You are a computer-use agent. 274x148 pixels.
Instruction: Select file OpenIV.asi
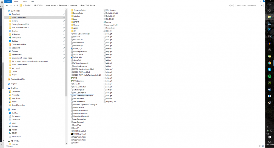click(77, 125)
